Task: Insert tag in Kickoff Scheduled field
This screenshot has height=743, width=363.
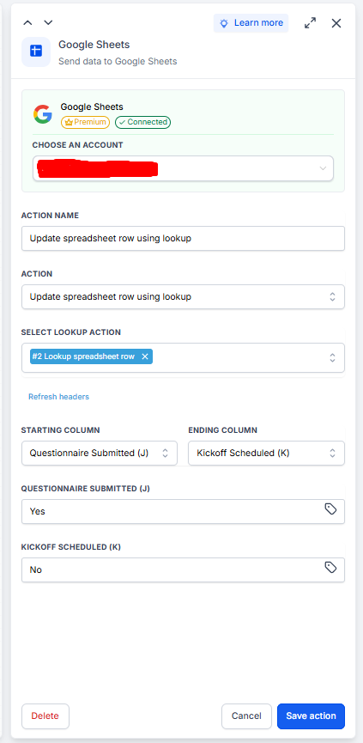Action: (x=330, y=567)
